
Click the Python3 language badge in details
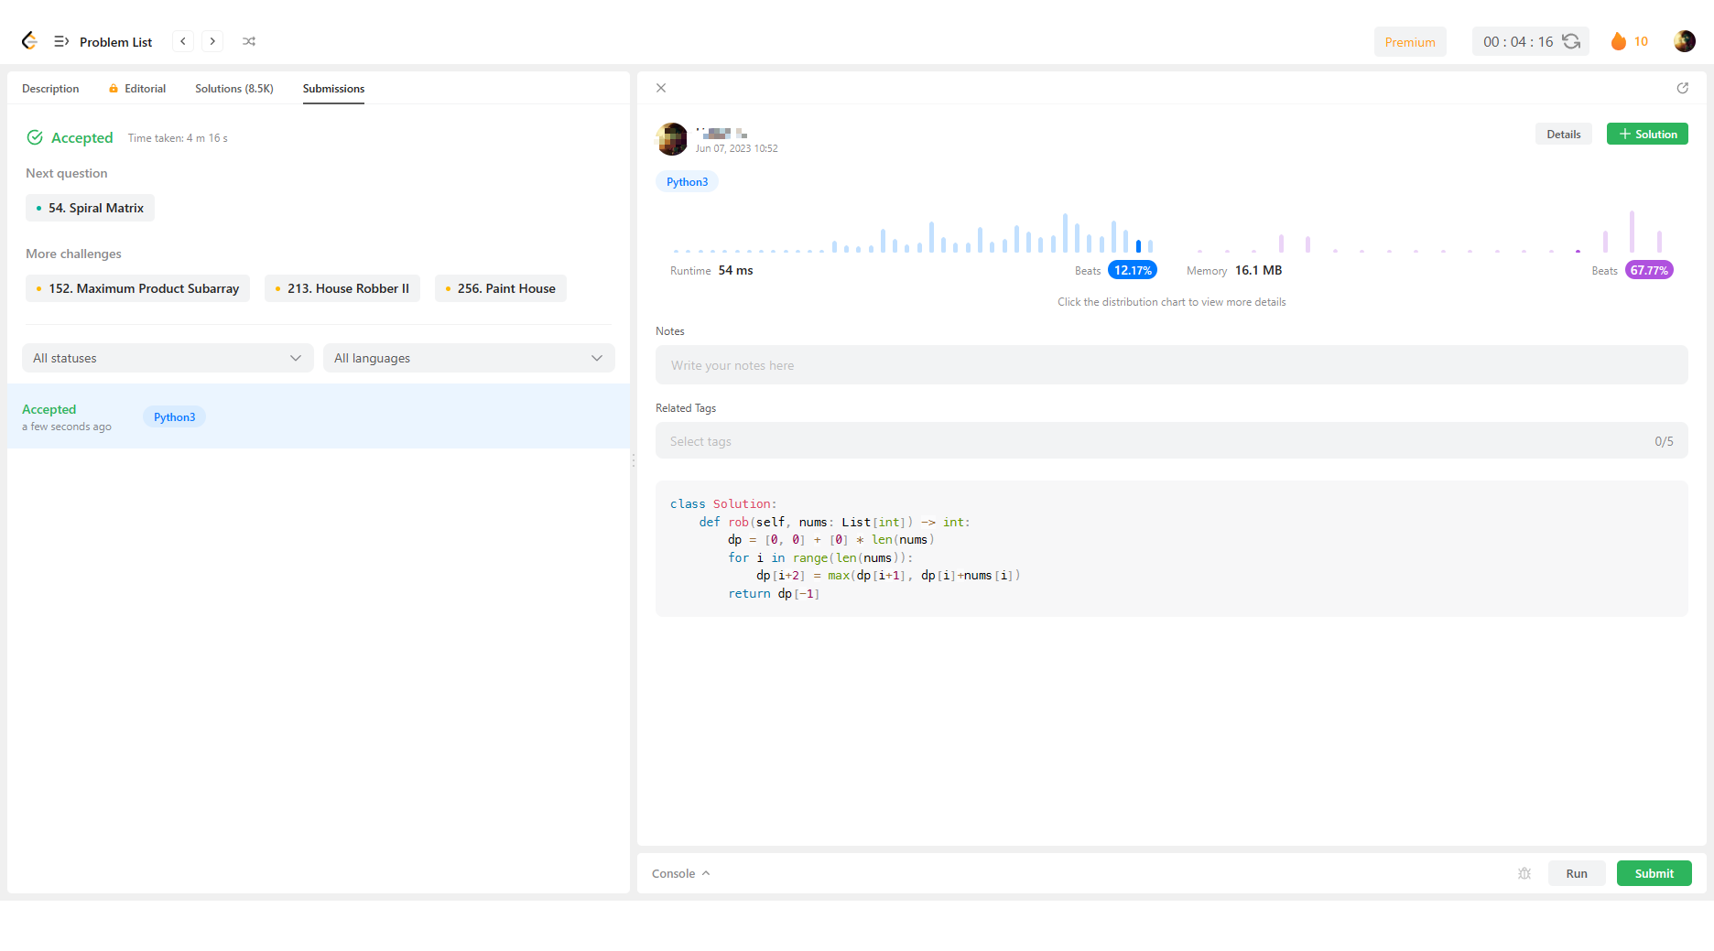click(687, 181)
